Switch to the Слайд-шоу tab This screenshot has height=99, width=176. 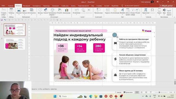pos(65,5)
